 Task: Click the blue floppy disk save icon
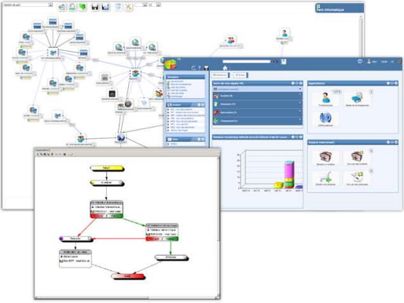coord(105,7)
